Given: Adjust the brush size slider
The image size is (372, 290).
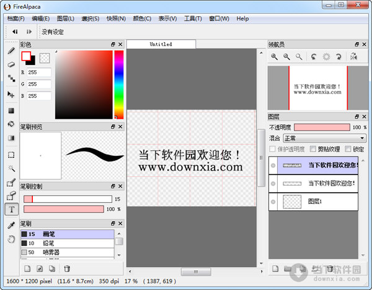Looking at the screenshot, I should pos(68,199).
